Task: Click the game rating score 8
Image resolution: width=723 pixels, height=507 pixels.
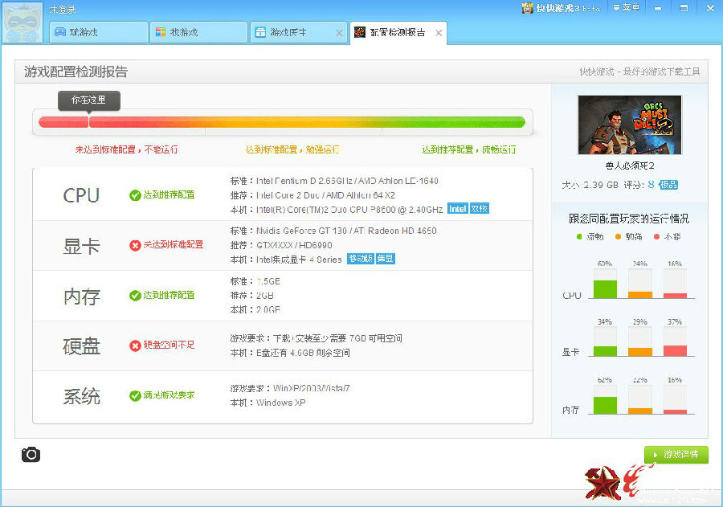Action: click(651, 185)
